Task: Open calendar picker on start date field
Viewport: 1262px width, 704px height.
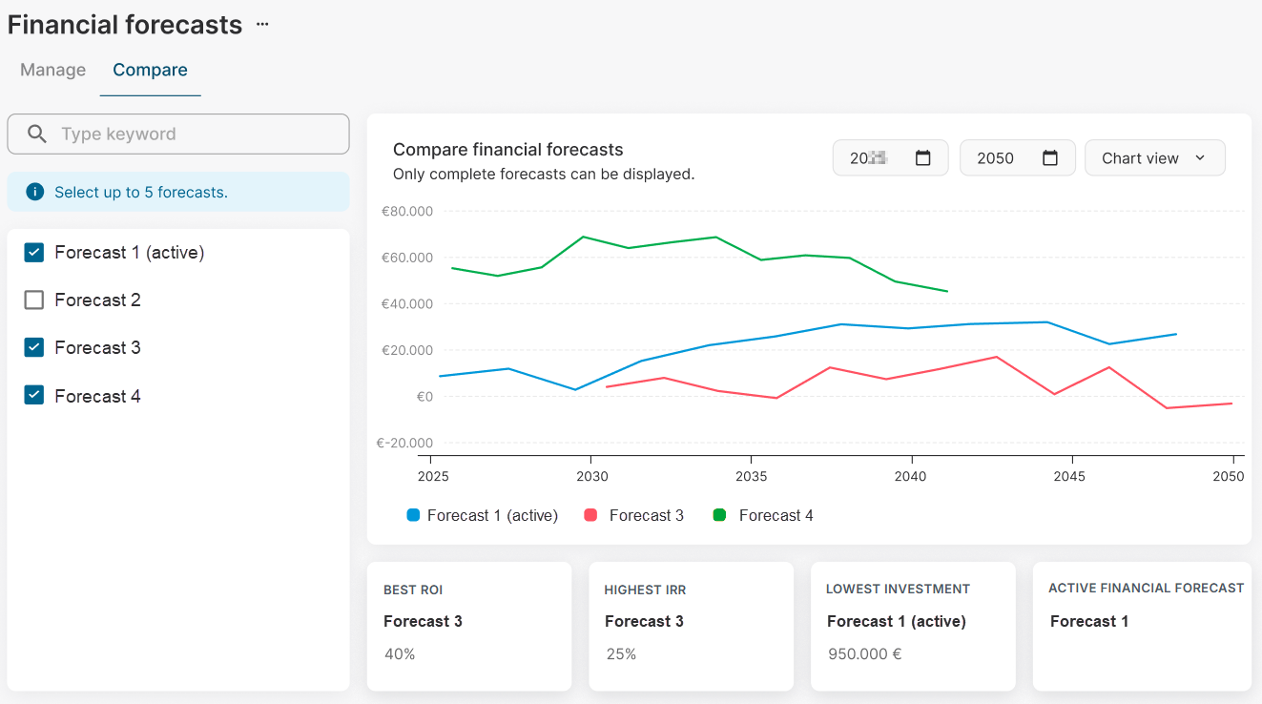Action: [x=922, y=158]
